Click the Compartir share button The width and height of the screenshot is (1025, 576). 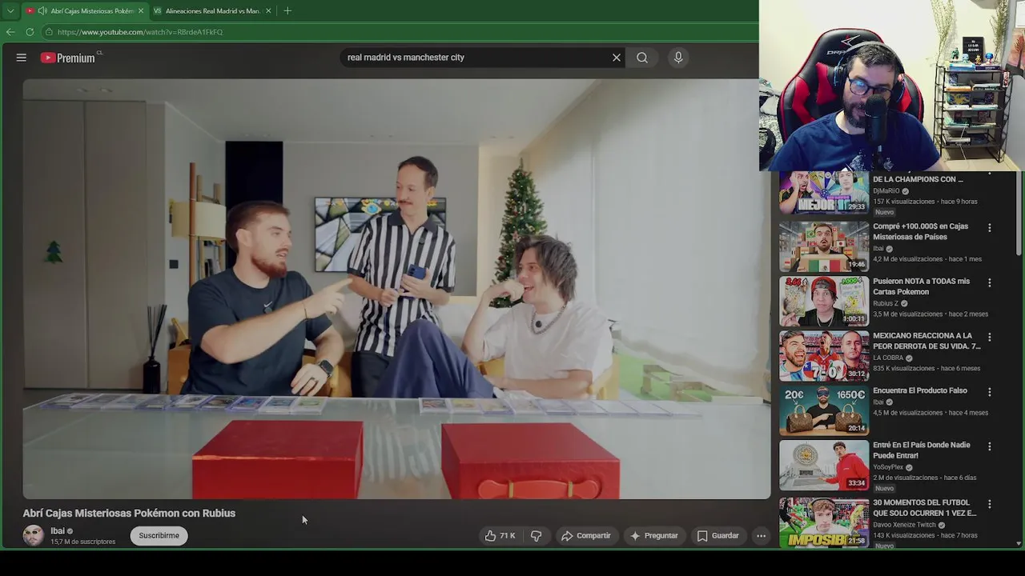pos(585,535)
